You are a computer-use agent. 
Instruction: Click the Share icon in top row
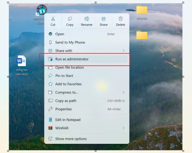[103, 19]
